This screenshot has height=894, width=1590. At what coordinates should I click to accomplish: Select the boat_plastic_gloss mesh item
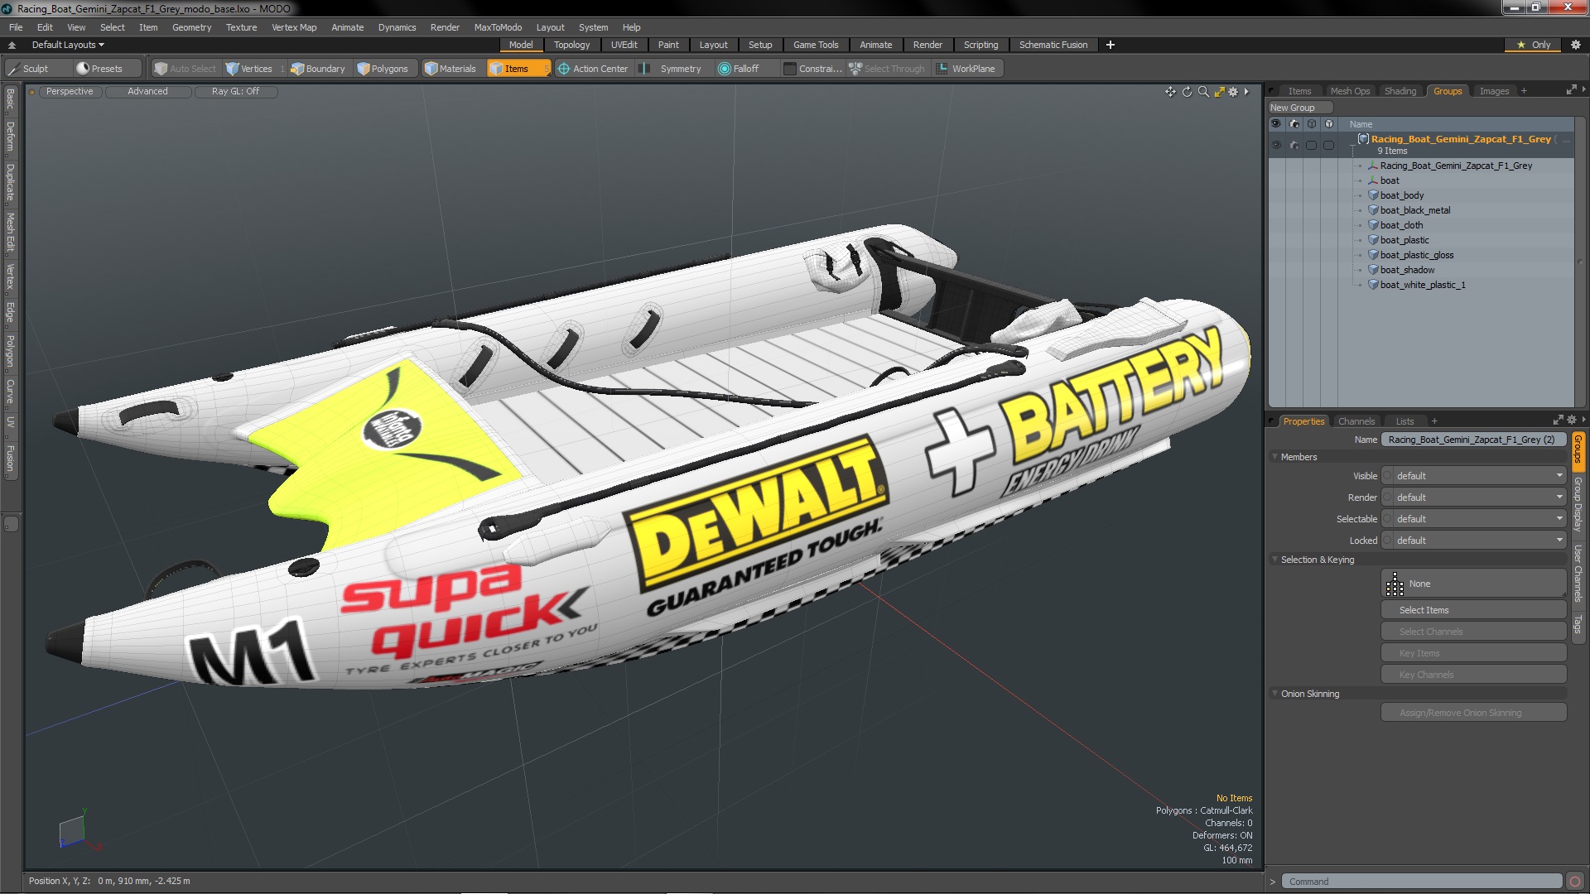1416,255
